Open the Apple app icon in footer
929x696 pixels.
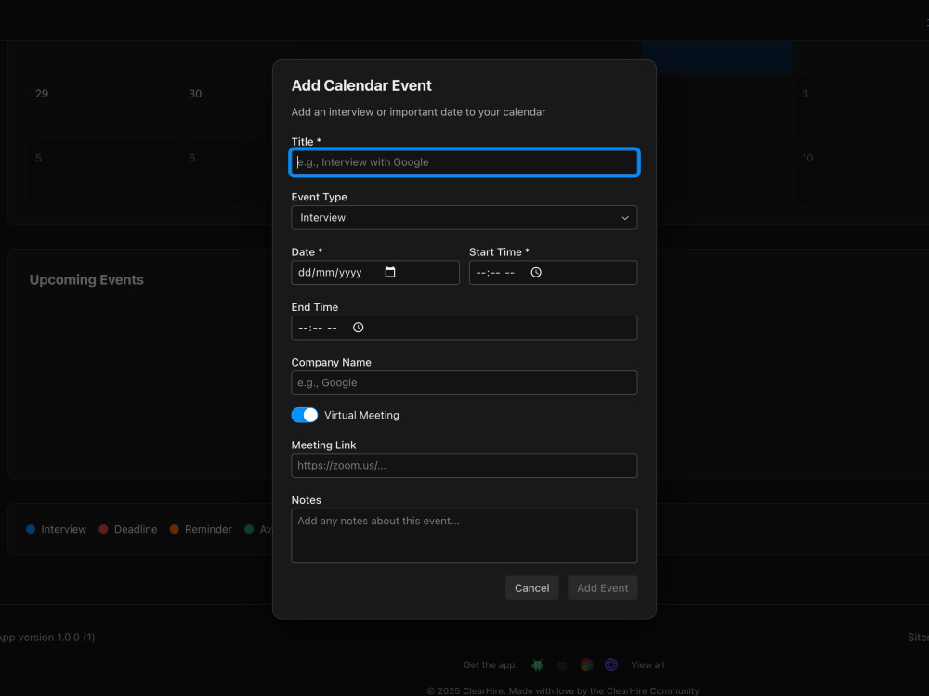pyautogui.click(x=562, y=664)
